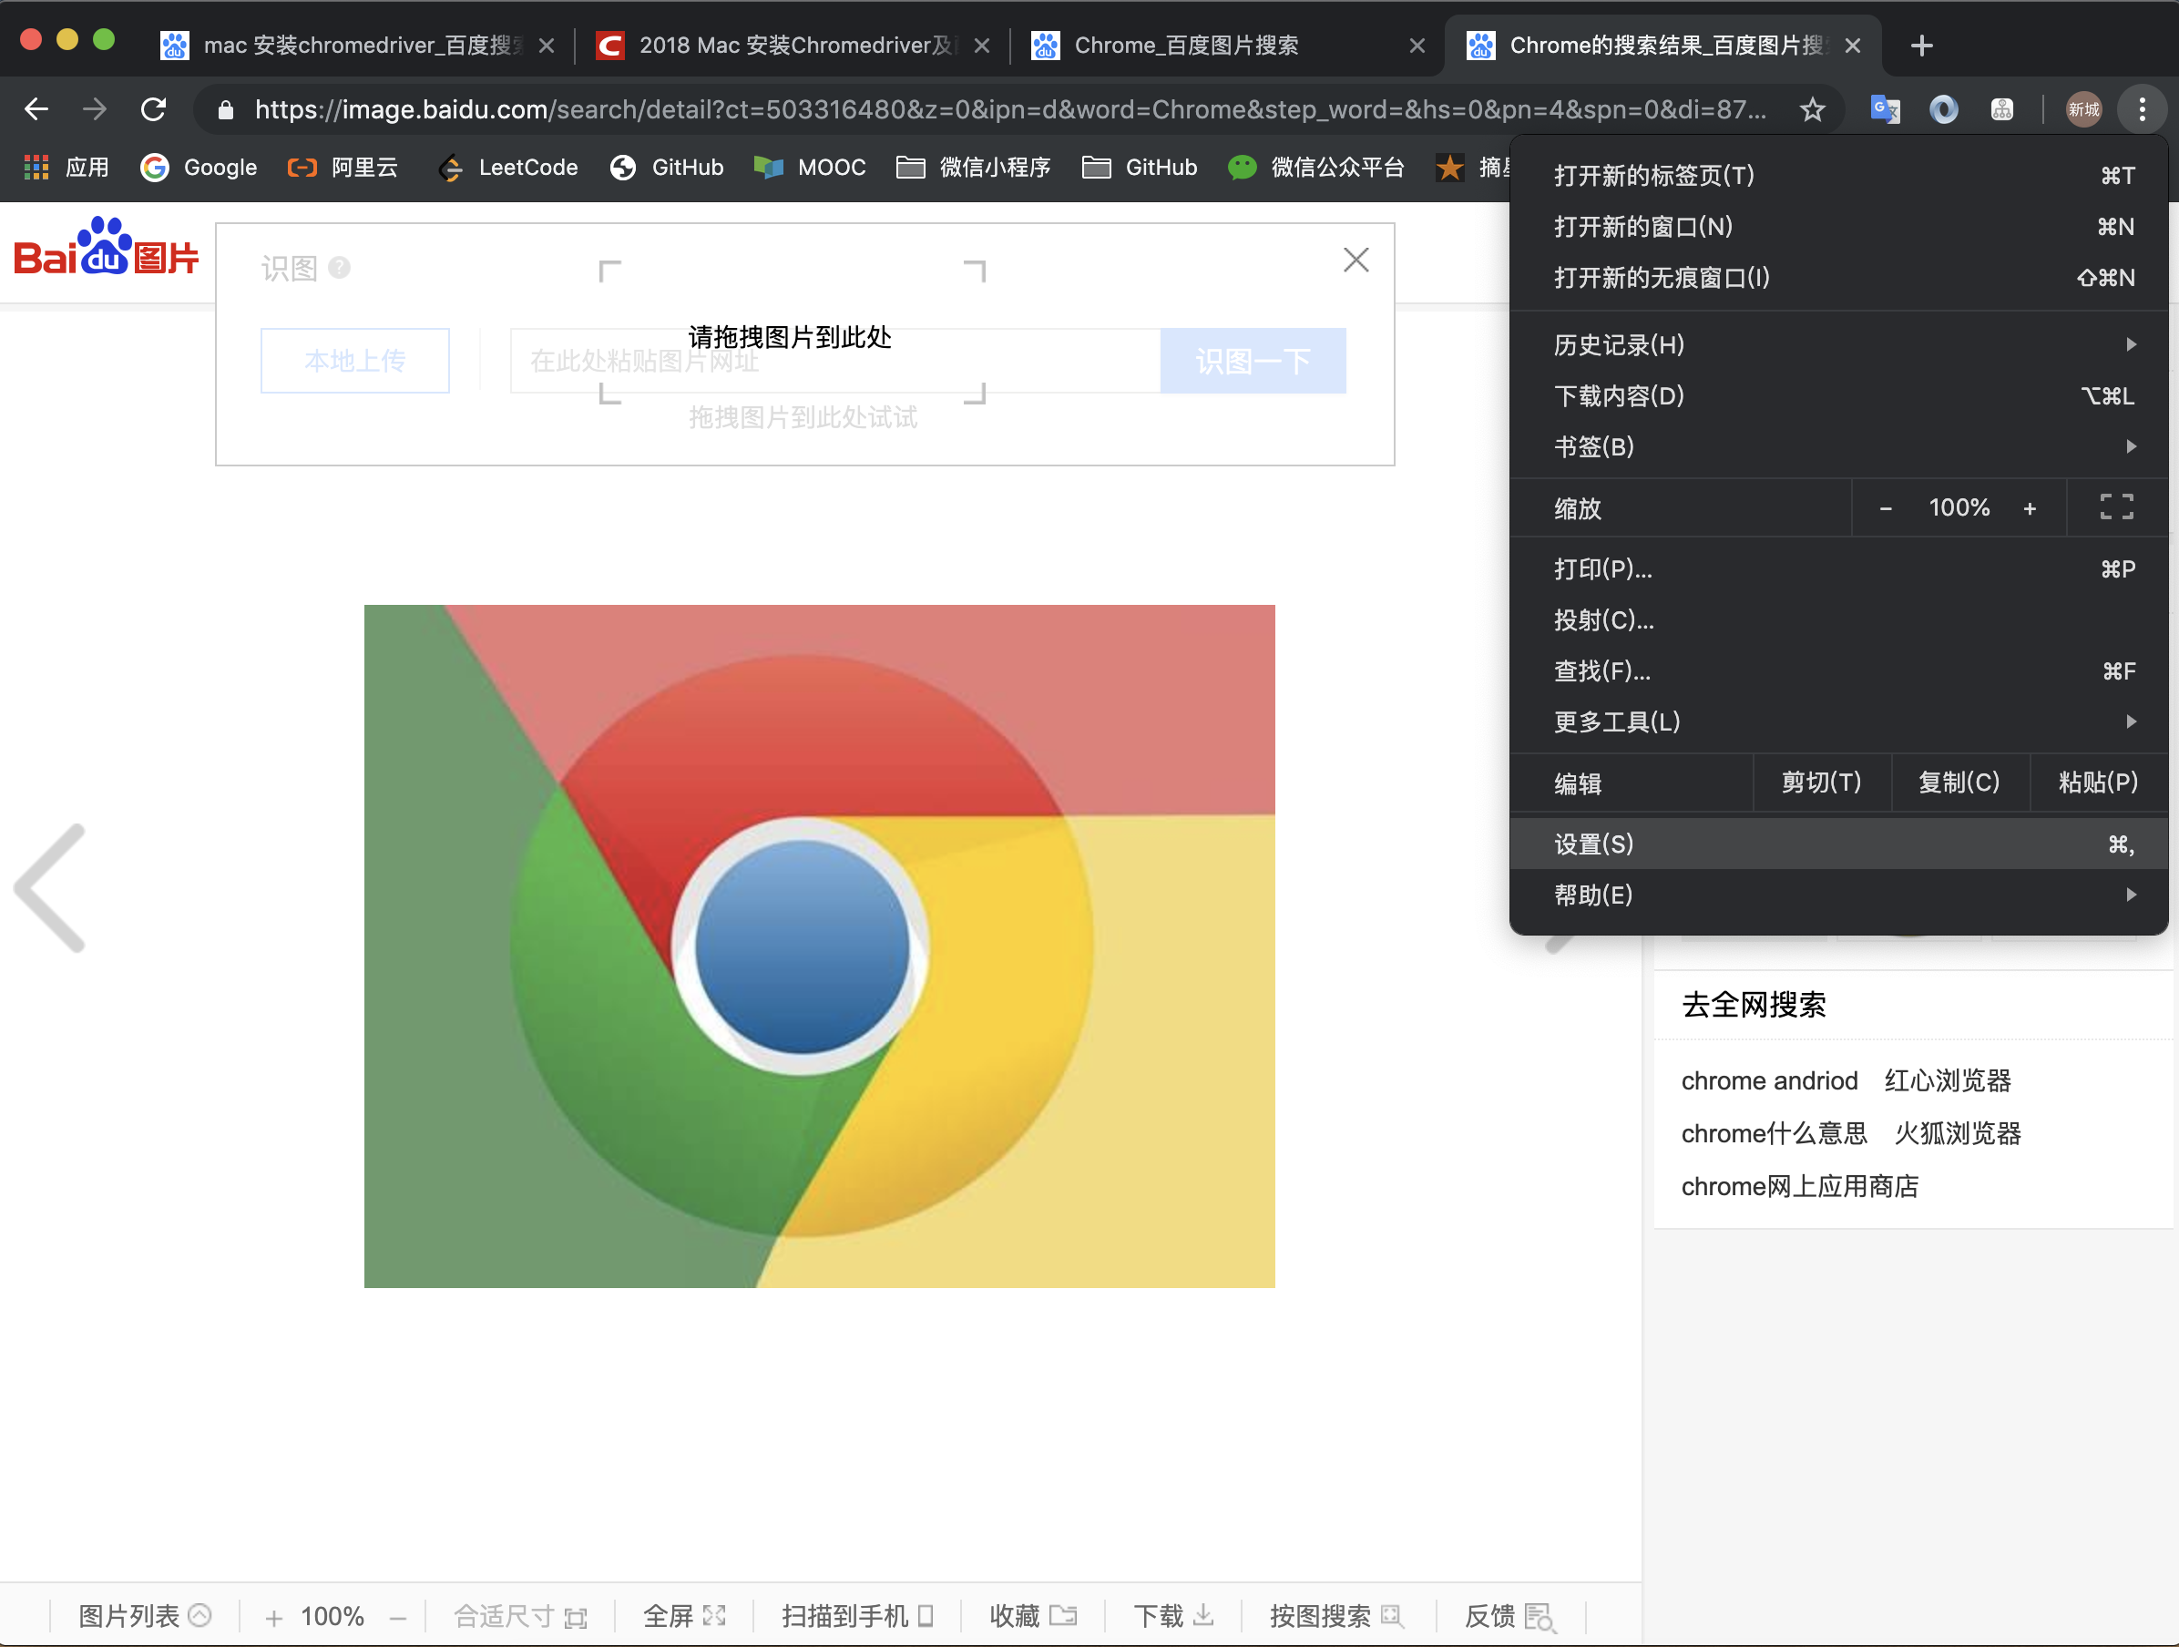Viewport: 2179px width, 1647px height.
Task: Expand the 书签(B) submenu
Action: tap(1838, 447)
